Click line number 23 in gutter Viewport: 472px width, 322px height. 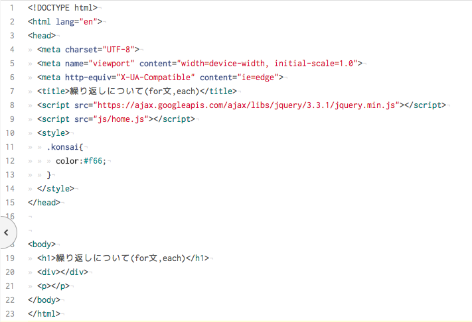click(10, 313)
